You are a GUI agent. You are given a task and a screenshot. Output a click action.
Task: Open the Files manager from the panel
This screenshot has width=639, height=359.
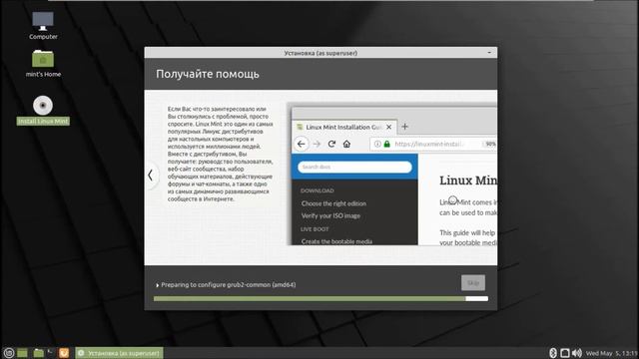click(38, 353)
